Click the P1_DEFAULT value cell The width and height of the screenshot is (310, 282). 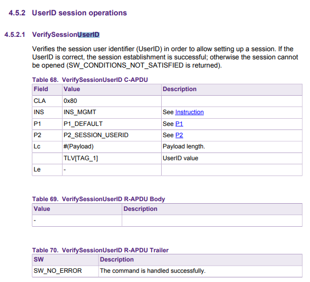83,124
